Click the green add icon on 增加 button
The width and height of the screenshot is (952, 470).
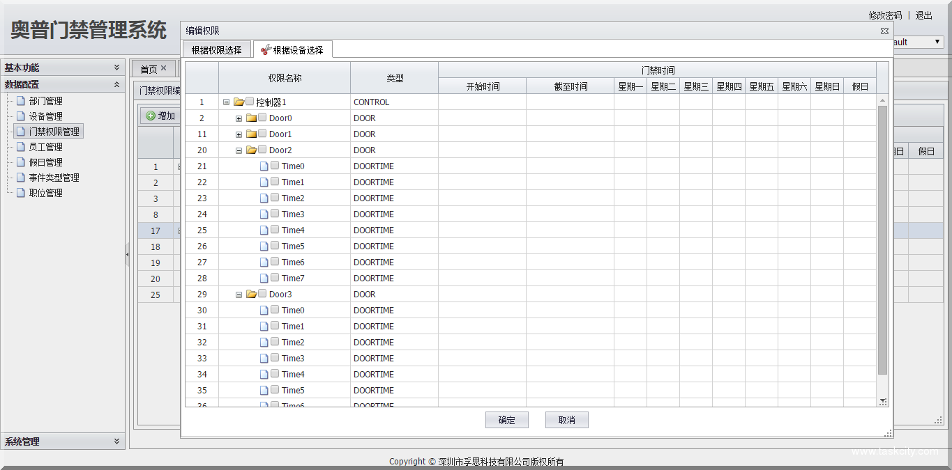(151, 116)
